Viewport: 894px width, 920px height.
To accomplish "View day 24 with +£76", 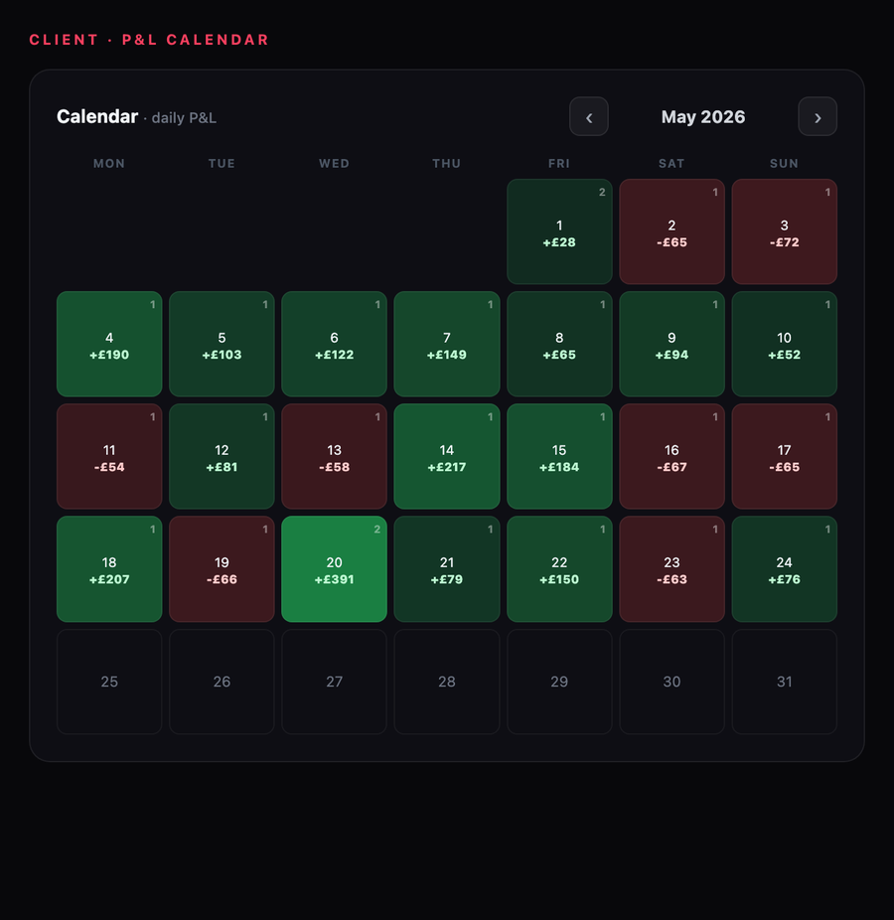I will (x=785, y=569).
